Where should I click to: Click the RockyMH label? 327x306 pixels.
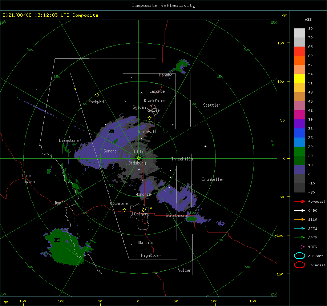point(96,102)
